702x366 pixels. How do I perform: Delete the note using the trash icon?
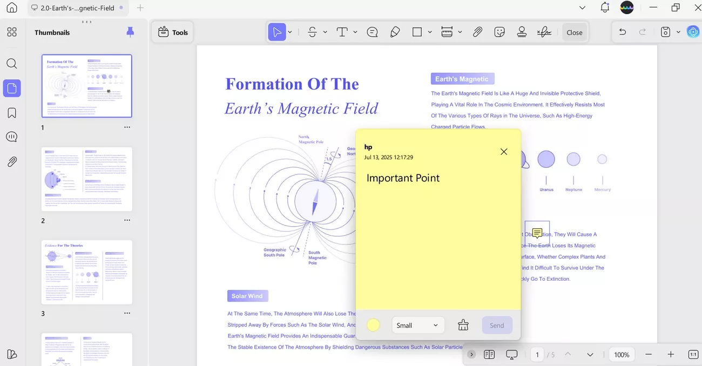[x=463, y=325]
